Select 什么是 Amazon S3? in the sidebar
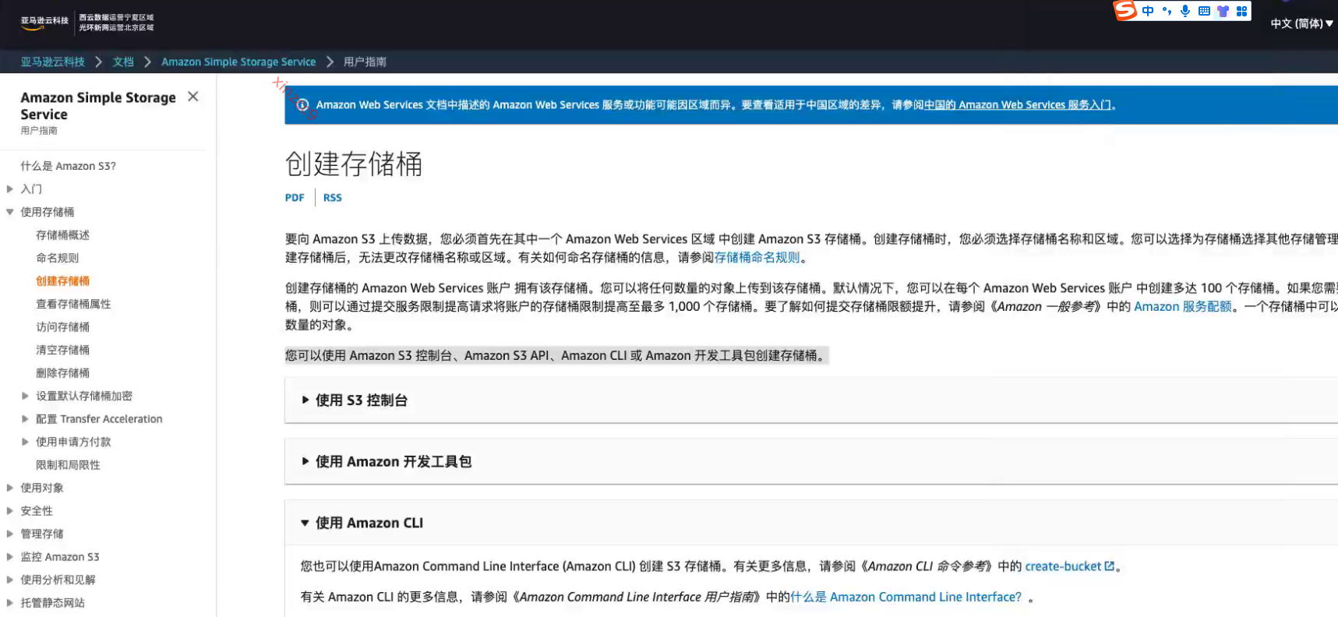The image size is (1338, 617). (69, 166)
